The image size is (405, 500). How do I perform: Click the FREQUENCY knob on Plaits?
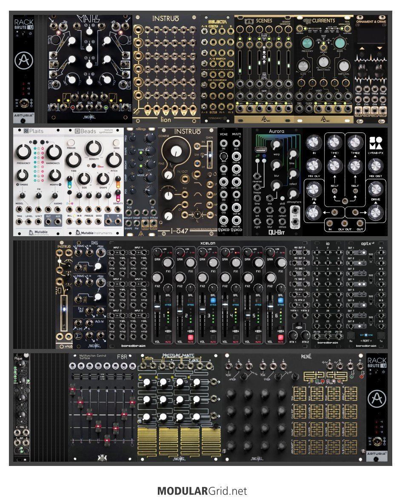[23, 152]
